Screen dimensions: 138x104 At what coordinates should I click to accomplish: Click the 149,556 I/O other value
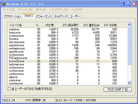[112, 45]
